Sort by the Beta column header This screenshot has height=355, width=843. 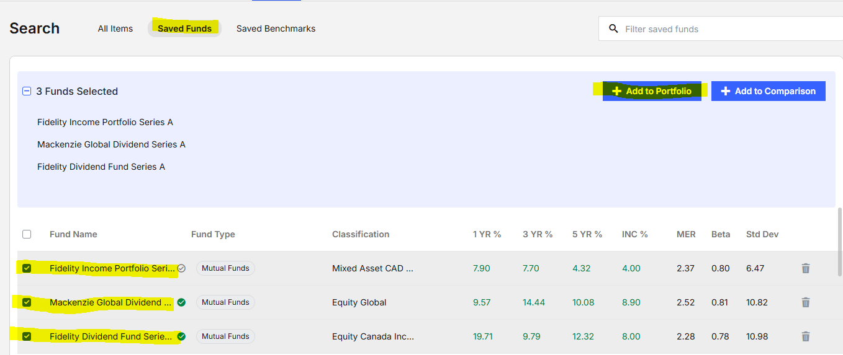[x=721, y=234]
